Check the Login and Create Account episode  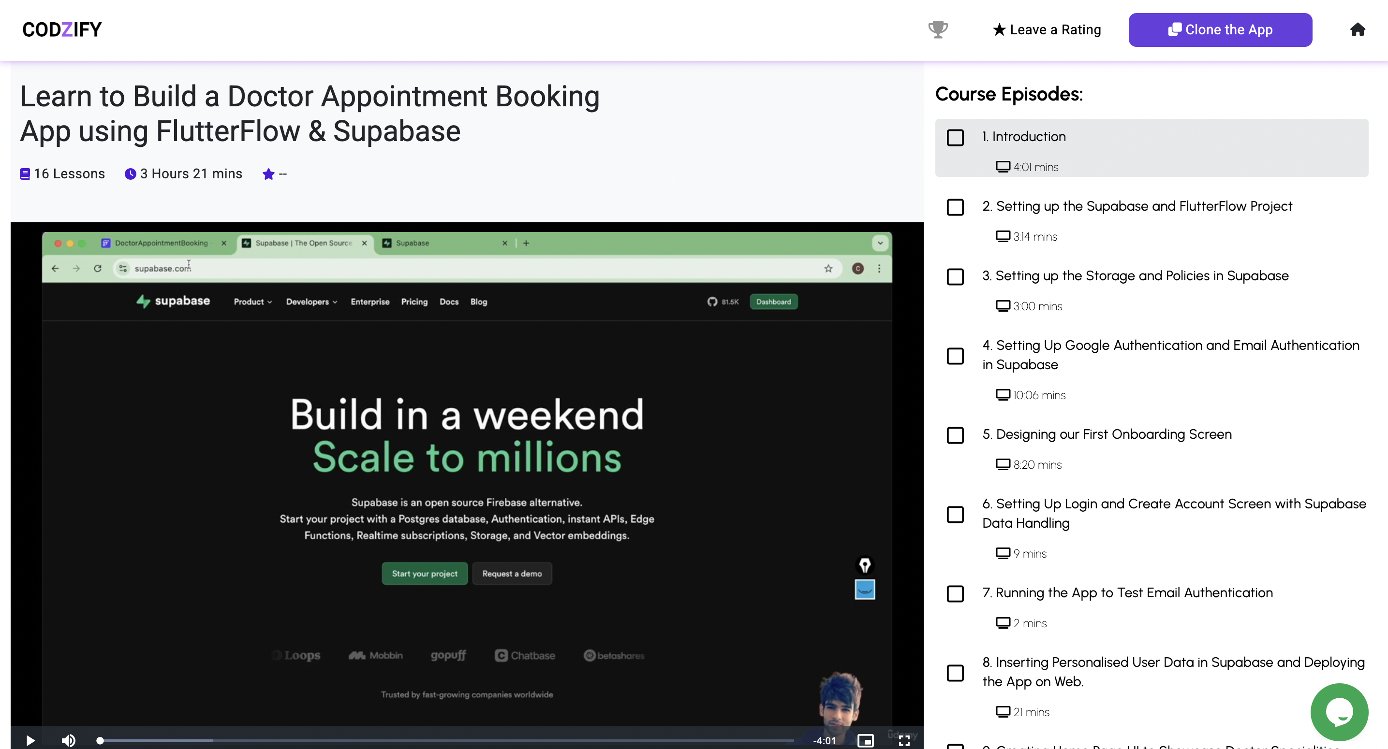tap(955, 514)
